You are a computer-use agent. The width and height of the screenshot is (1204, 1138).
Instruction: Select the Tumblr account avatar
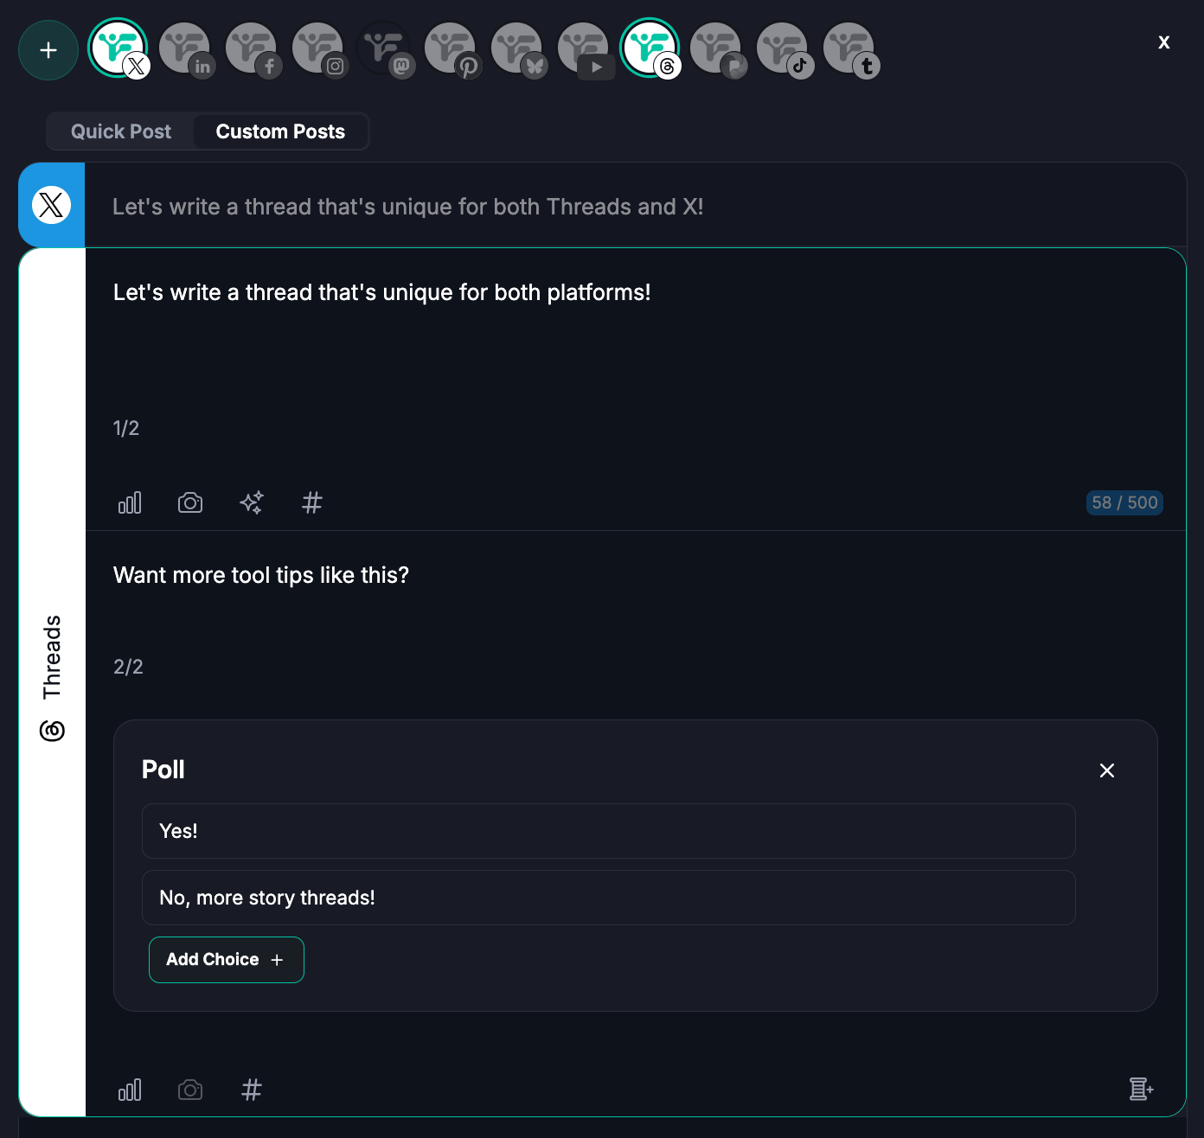click(x=849, y=48)
